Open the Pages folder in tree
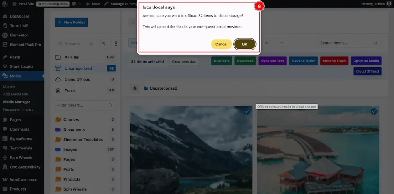This screenshot has height=194, width=394. click(85, 159)
